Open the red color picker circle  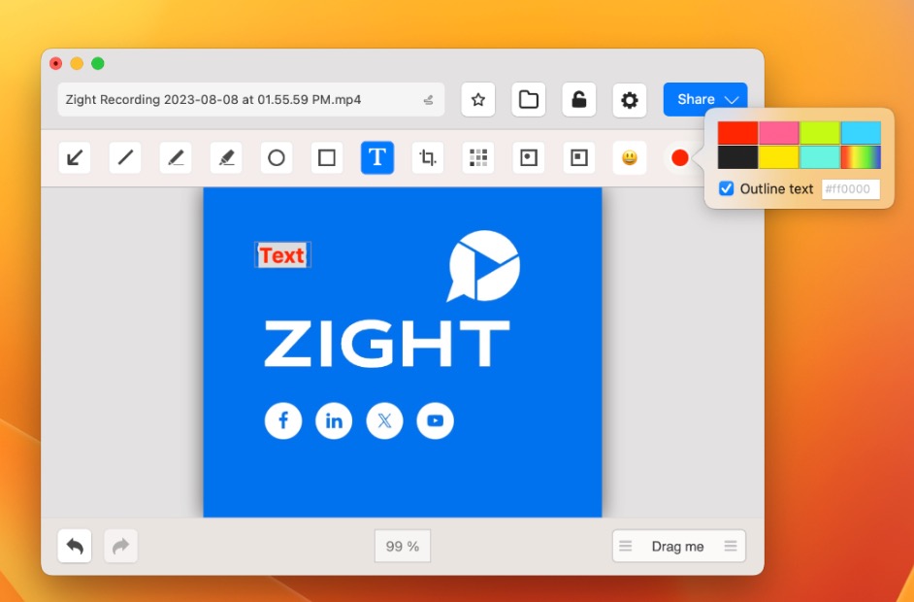coord(679,157)
